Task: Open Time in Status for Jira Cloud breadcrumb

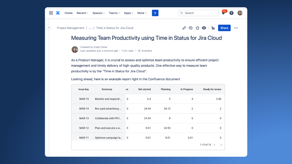Action: coord(115,28)
